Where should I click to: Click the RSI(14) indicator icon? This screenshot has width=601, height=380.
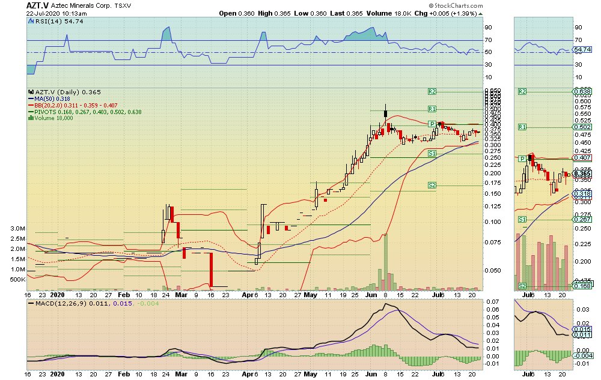coord(31,22)
